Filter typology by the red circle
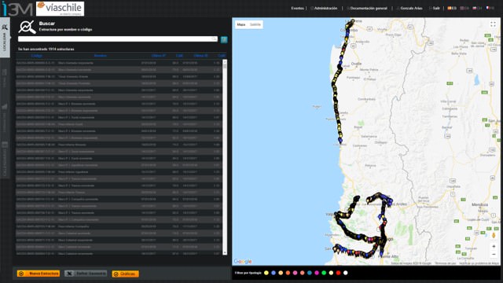This screenshot has width=503, height=283. point(338,273)
